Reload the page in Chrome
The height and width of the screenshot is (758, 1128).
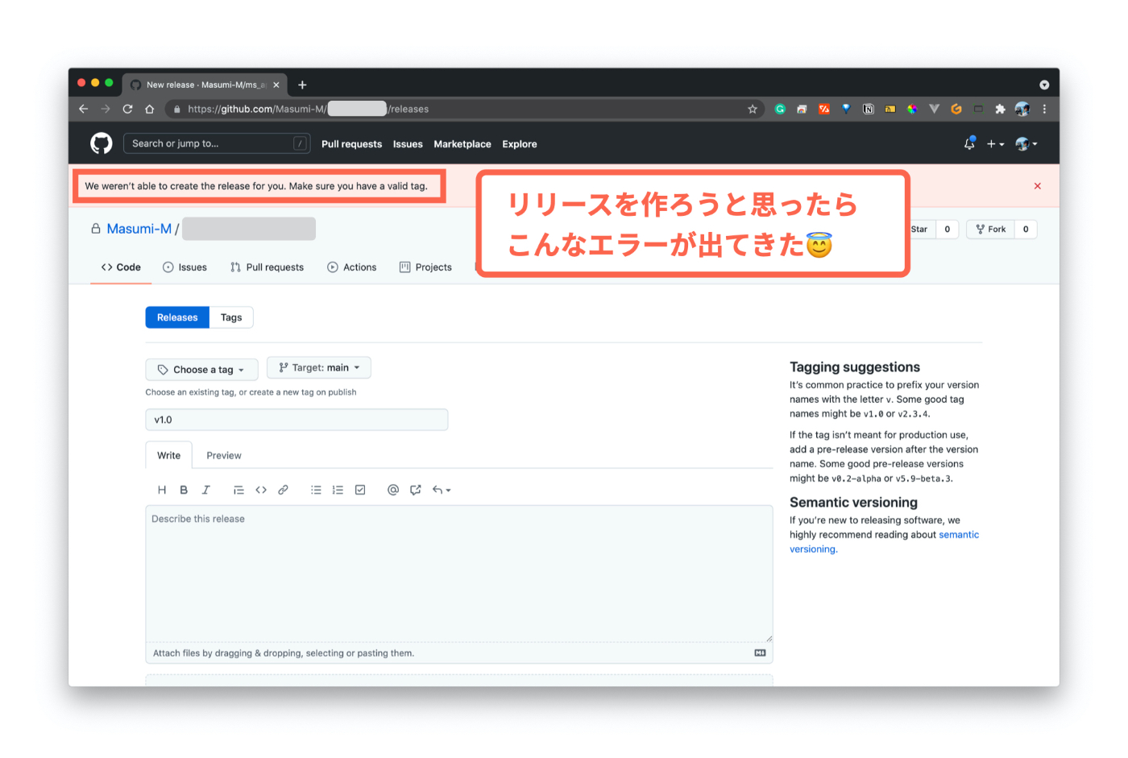point(127,109)
